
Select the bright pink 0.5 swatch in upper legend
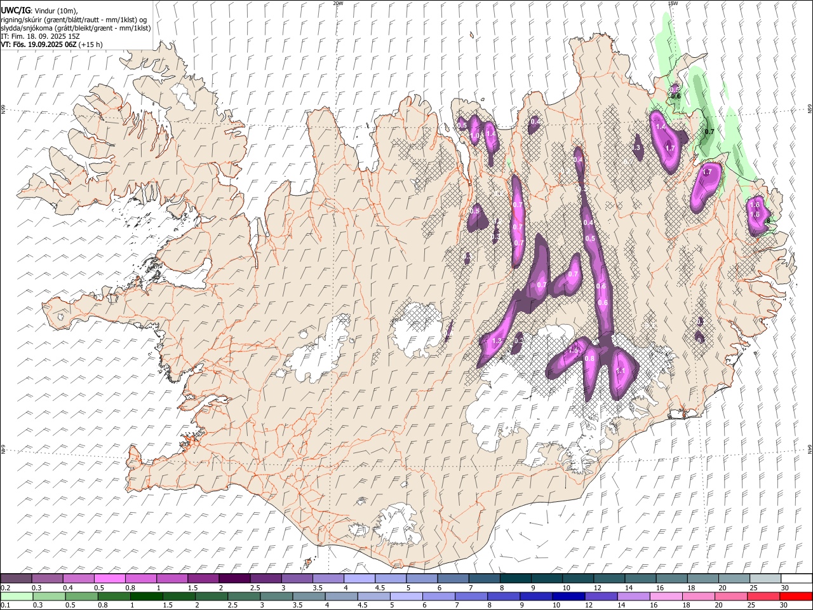pyautogui.click(x=109, y=579)
